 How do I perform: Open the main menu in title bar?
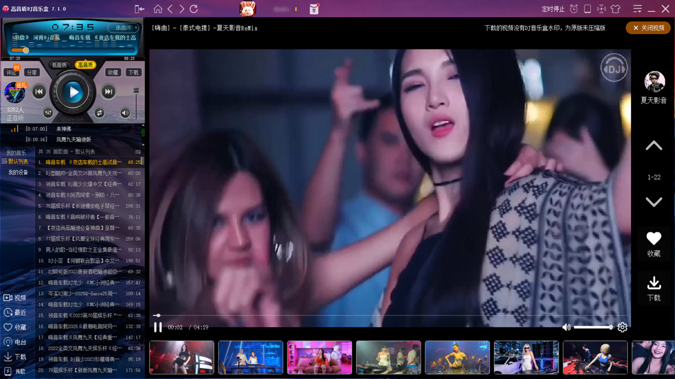[x=637, y=9]
